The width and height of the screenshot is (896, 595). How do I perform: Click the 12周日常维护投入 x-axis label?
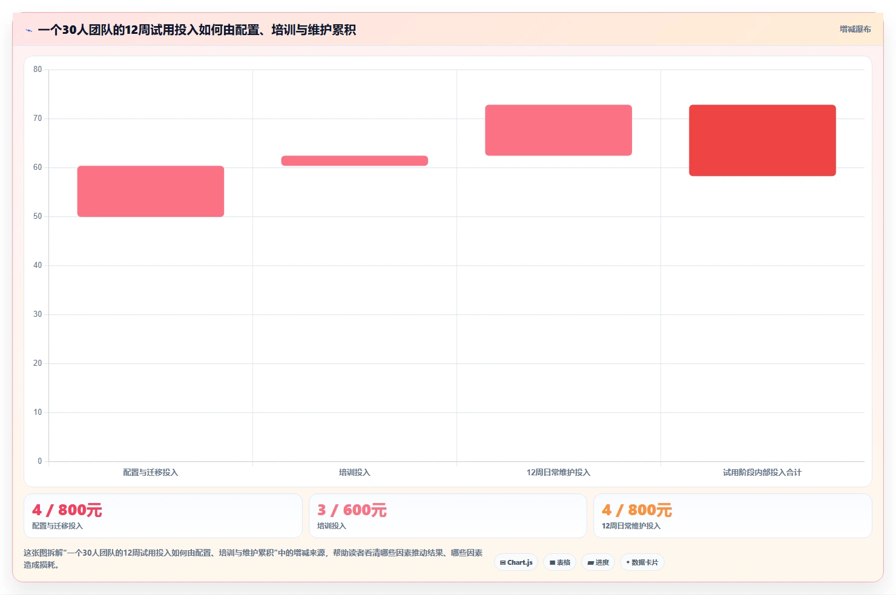[558, 472]
